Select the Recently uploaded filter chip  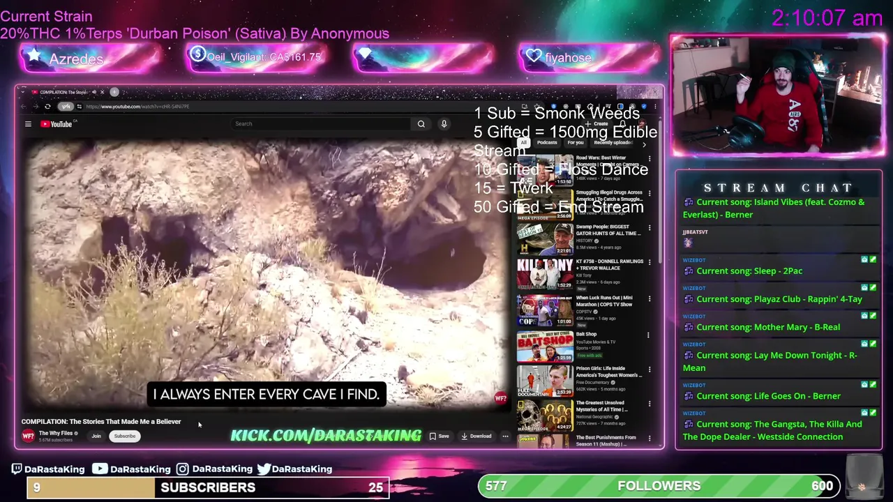click(613, 143)
